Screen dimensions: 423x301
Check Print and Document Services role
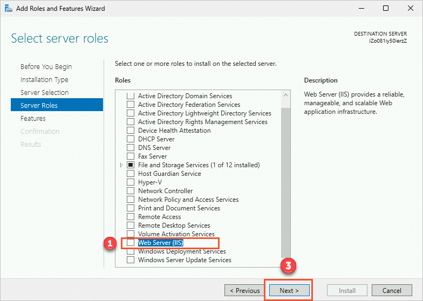[x=131, y=208]
